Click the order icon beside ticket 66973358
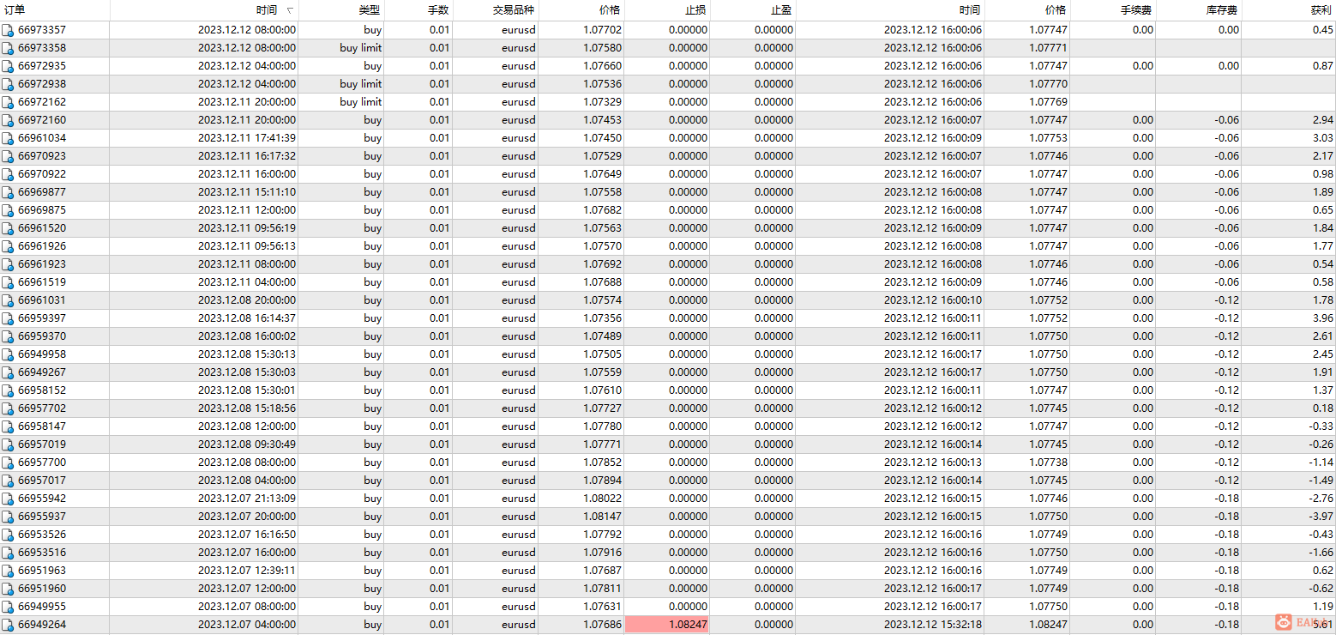Screen dimensions: 1336x635 9,48
